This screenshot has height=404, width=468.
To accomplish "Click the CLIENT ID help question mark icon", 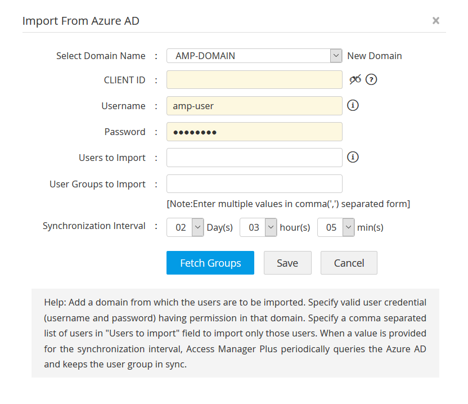I will coord(371,79).
